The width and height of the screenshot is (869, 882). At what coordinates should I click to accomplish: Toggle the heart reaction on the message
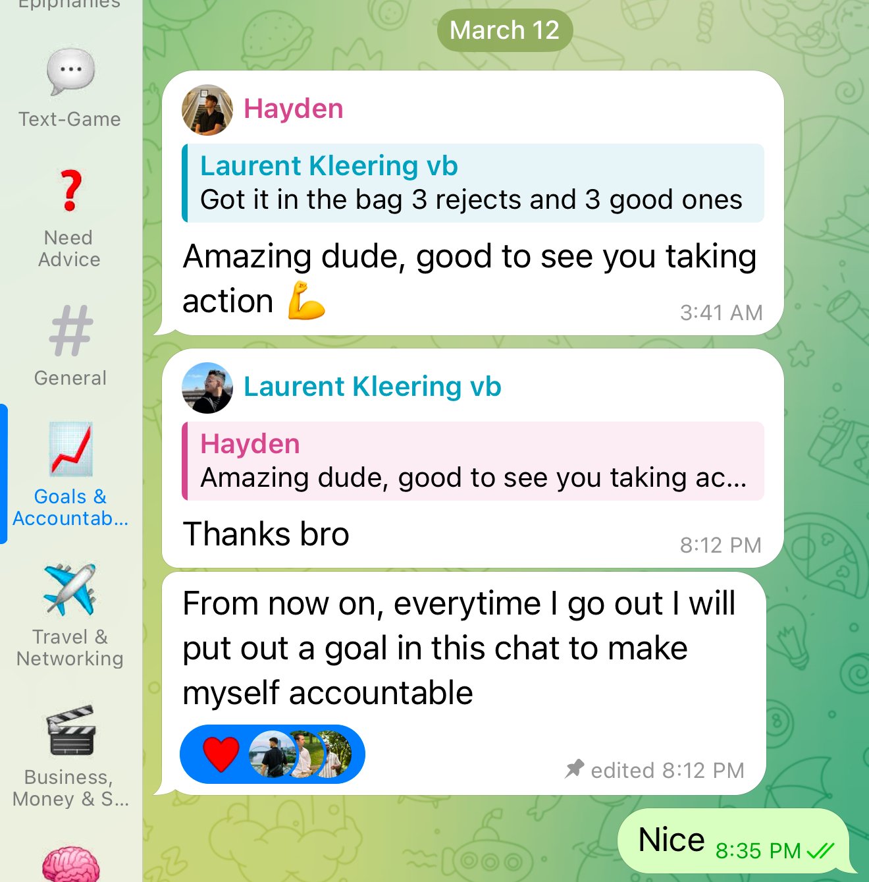221,754
